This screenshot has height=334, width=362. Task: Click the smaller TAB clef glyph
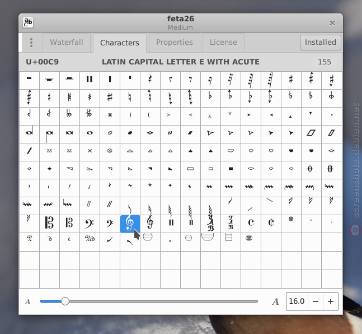[231, 224]
